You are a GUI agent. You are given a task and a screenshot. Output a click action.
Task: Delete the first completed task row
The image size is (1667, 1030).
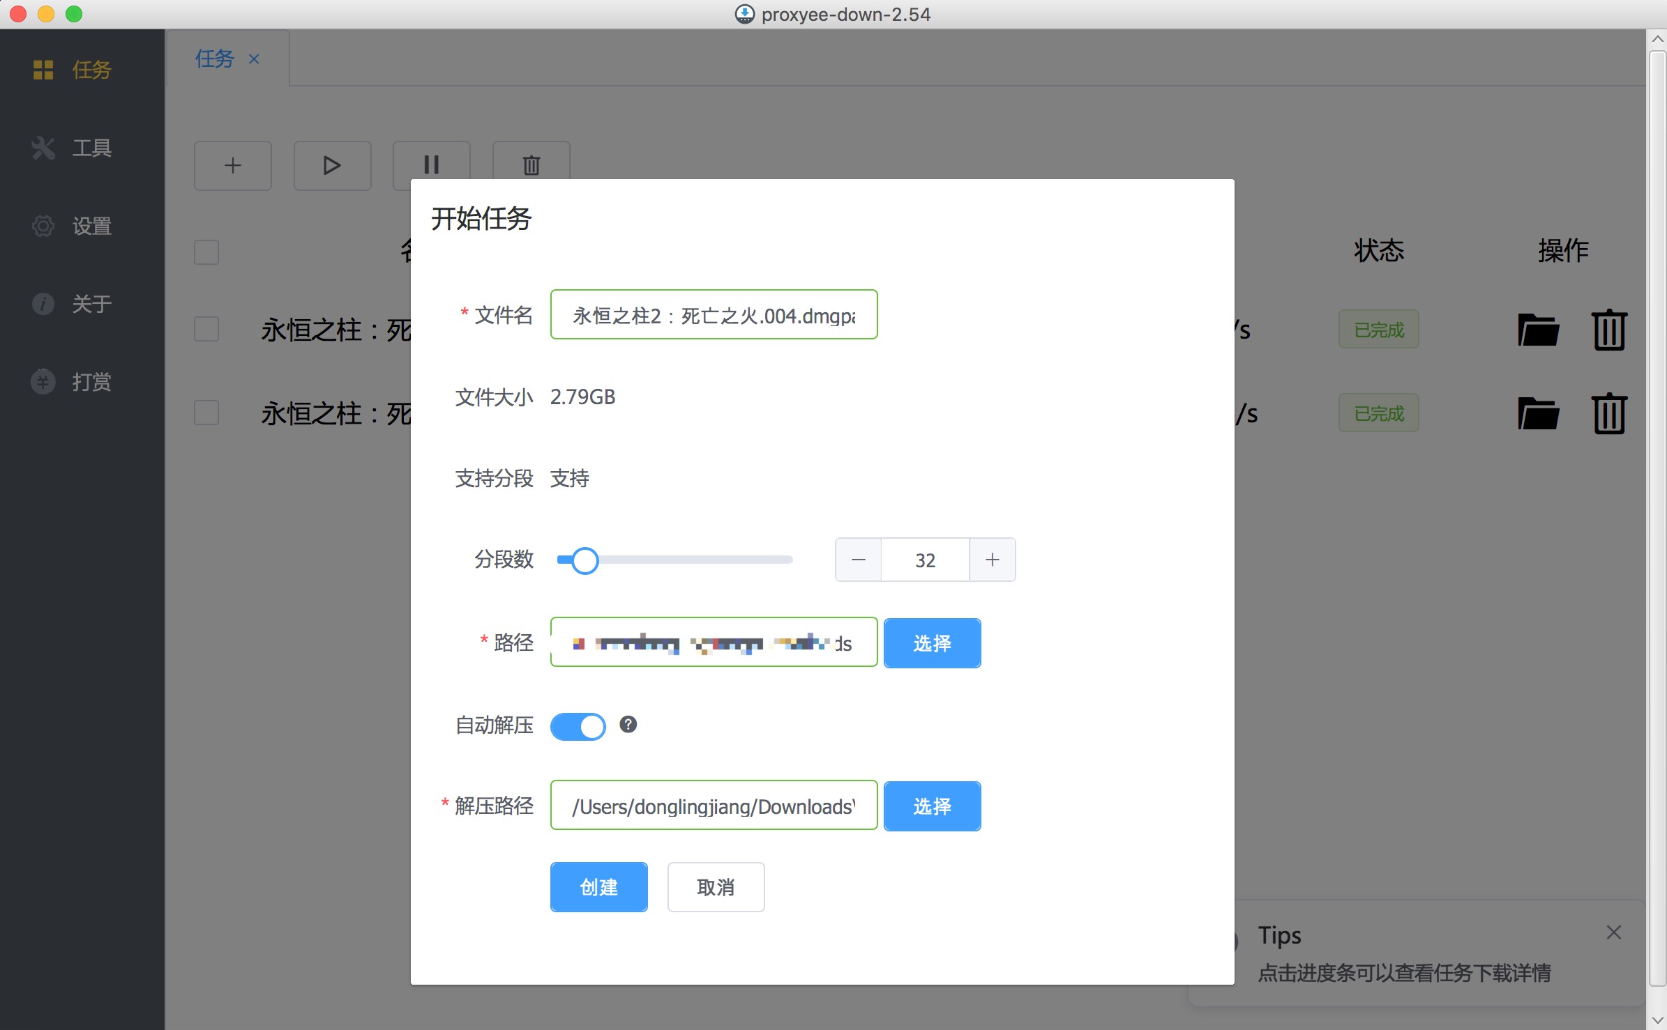pos(1609,330)
